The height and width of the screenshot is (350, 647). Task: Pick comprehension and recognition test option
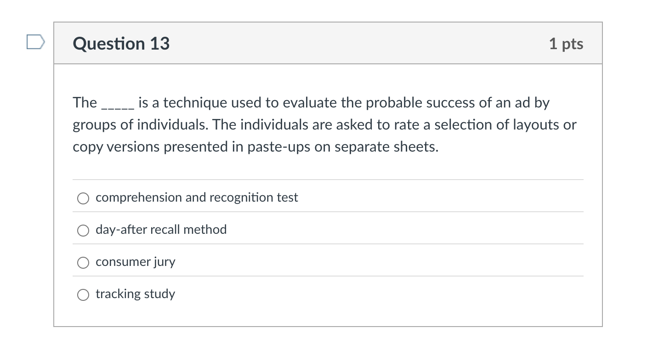click(x=83, y=198)
